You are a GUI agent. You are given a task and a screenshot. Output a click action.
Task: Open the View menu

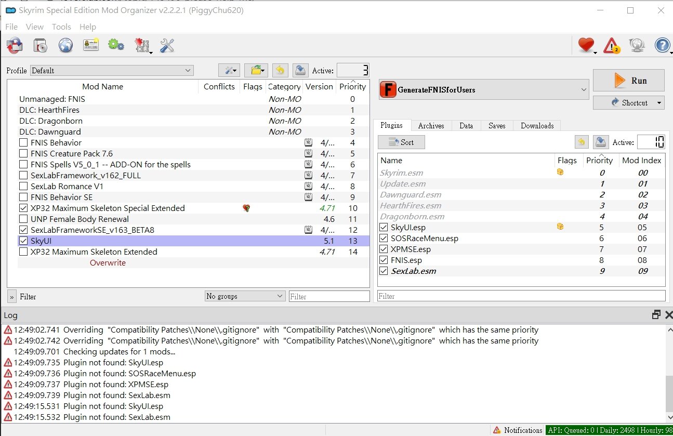pos(35,27)
